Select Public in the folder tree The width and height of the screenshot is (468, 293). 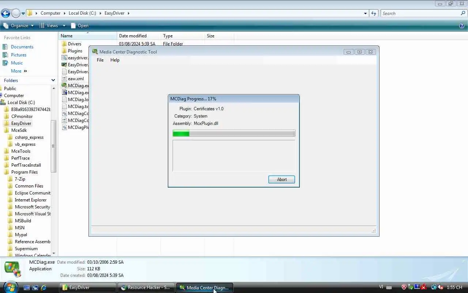click(x=10, y=89)
